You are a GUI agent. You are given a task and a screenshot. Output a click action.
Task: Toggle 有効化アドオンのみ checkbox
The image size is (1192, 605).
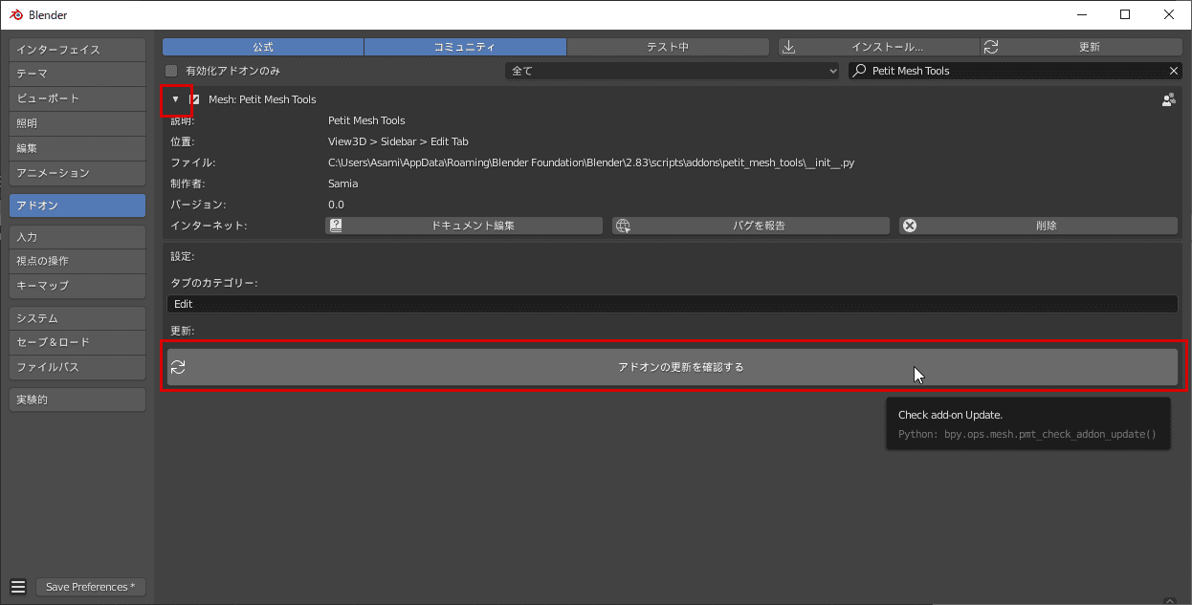pos(171,71)
